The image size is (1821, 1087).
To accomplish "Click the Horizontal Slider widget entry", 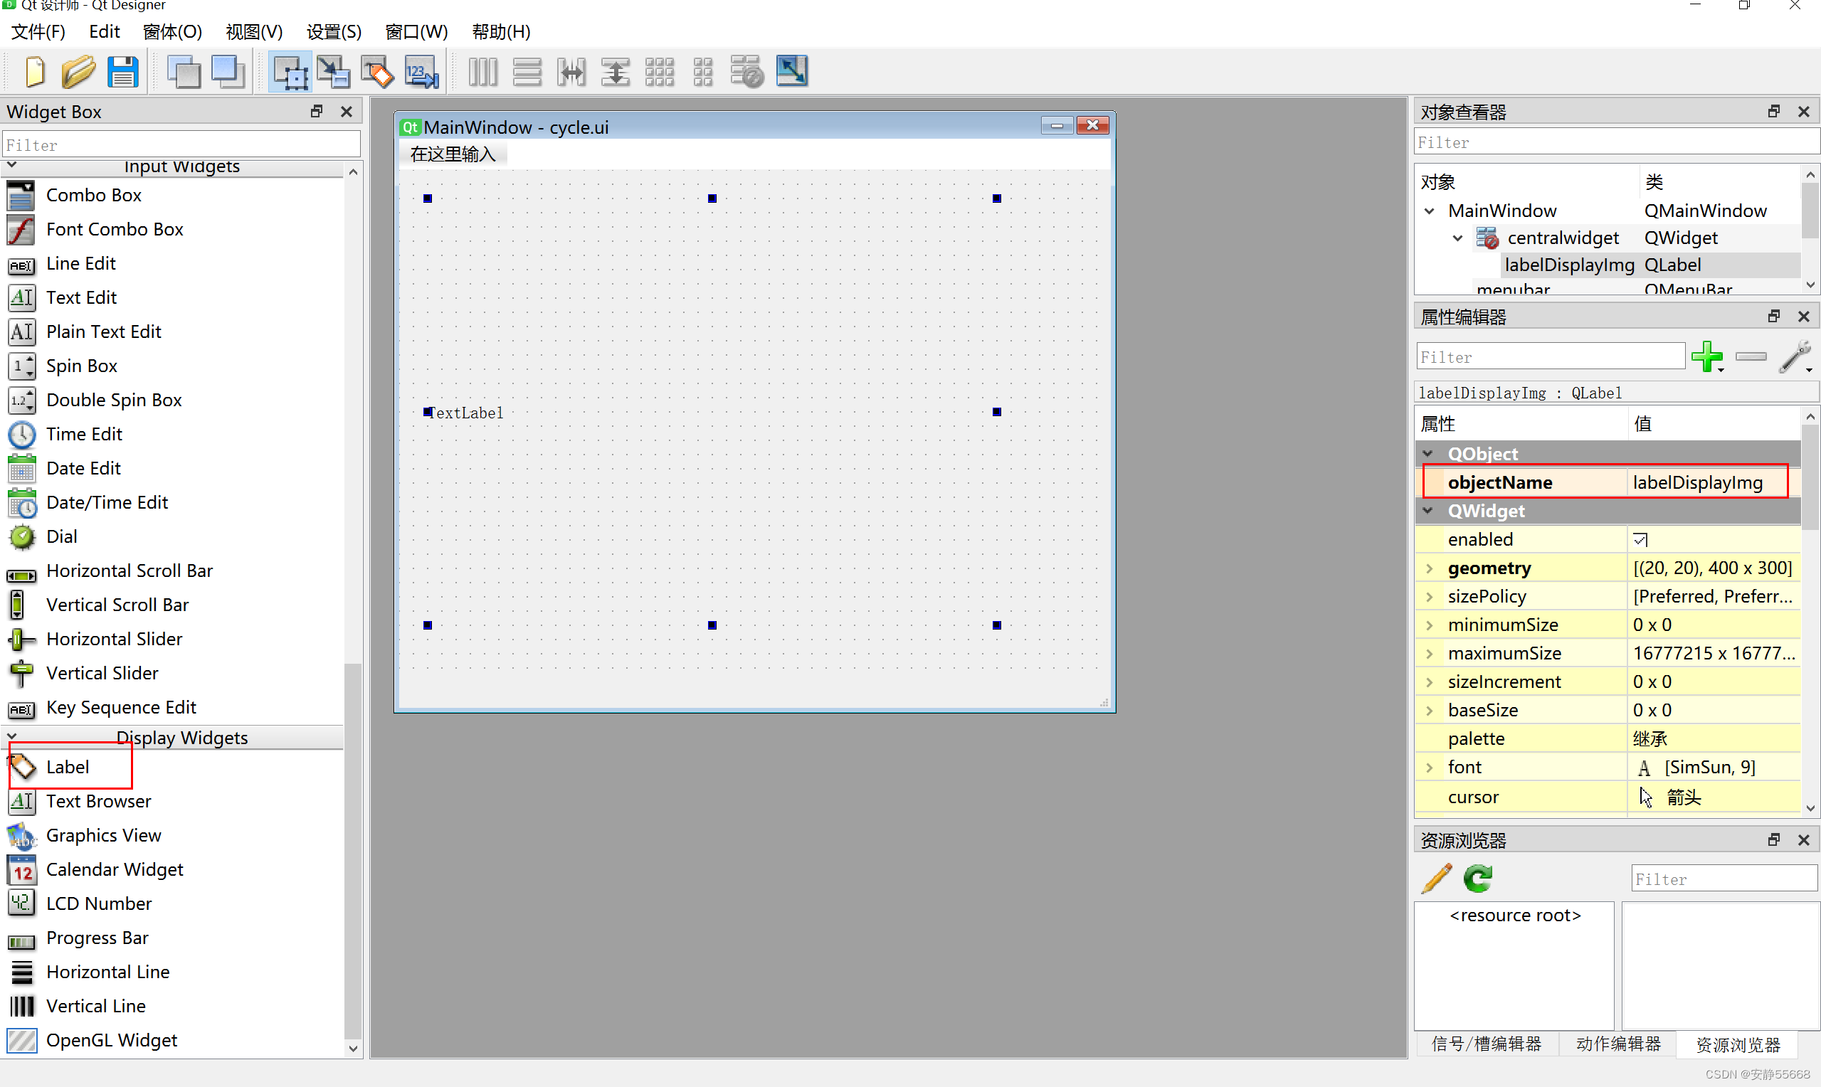I will coord(114,639).
